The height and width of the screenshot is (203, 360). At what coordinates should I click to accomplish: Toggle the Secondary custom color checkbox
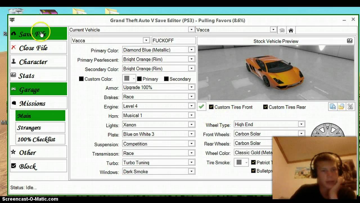tap(166, 79)
